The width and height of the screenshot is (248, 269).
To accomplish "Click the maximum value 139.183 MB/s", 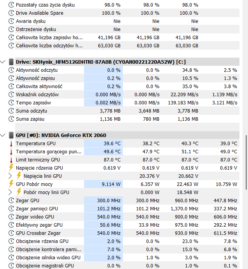I will [x=183, y=103].
